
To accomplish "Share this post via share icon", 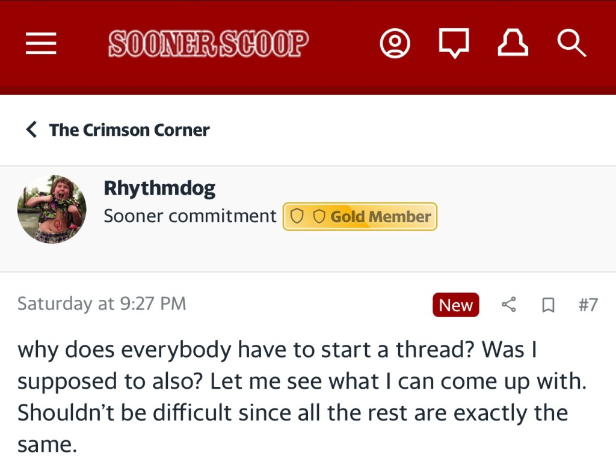I will tap(509, 305).
